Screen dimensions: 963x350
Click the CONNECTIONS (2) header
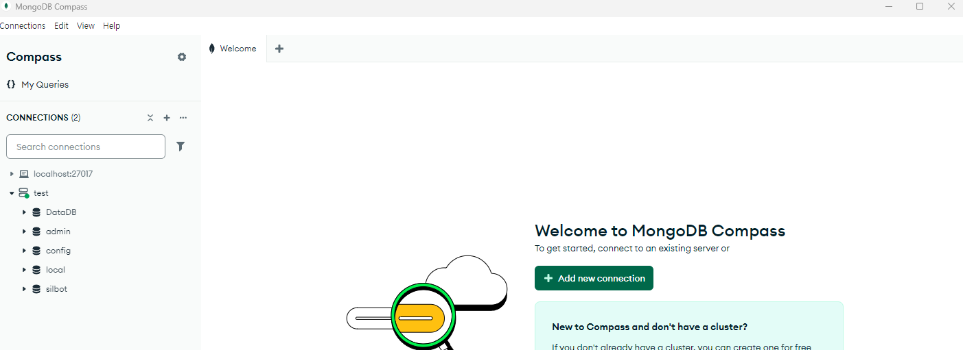tap(43, 118)
